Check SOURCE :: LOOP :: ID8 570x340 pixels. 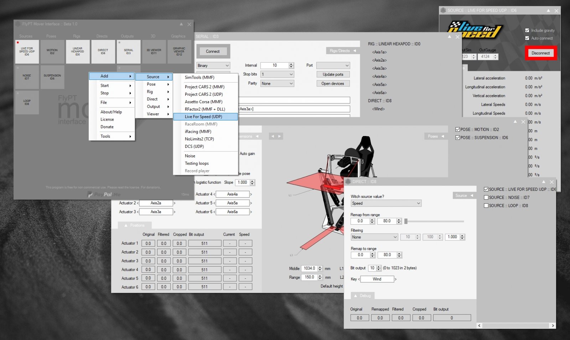click(x=486, y=206)
